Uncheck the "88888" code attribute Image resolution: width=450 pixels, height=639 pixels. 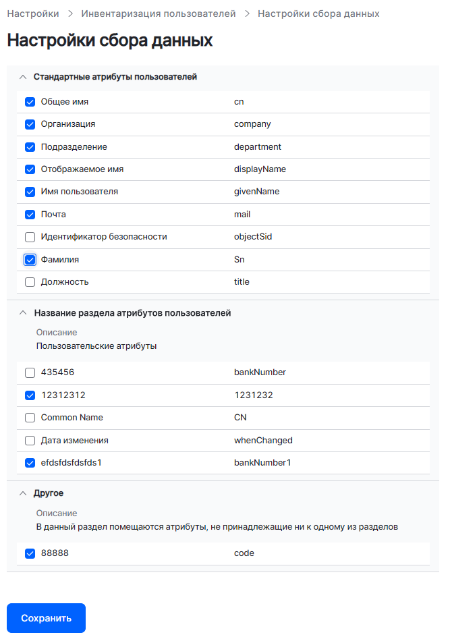pyautogui.click(x=30, y=553)
